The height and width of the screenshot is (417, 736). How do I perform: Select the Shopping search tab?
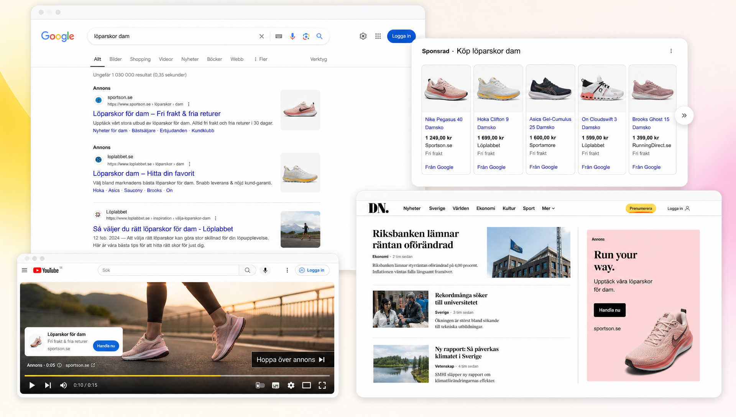pyautogui.click(x=140, y=59)
